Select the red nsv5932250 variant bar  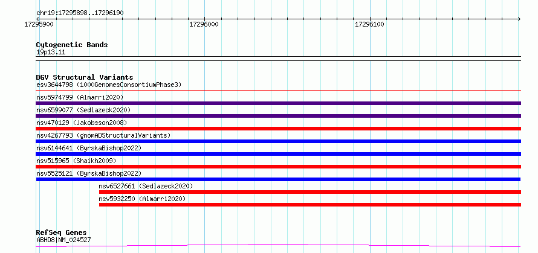[x=310, y=205]
